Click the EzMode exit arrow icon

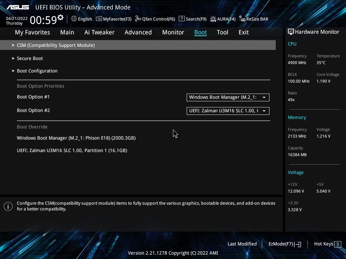pyautogui.click(x=298, y=244)
